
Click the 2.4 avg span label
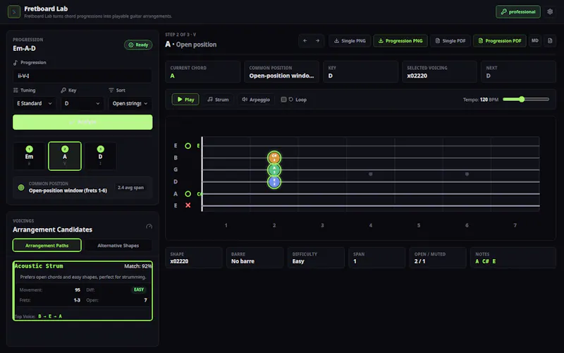coord(130,187)
